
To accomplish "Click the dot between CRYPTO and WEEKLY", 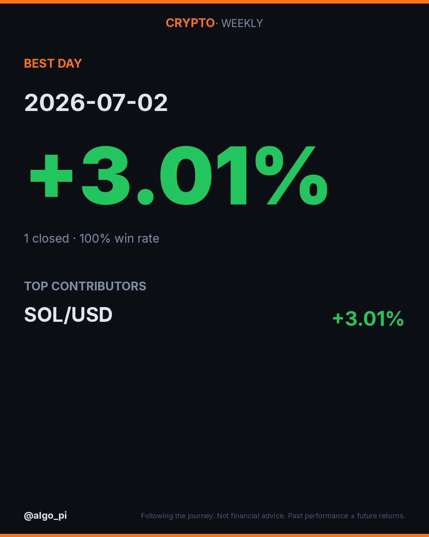I will point(217,23).
